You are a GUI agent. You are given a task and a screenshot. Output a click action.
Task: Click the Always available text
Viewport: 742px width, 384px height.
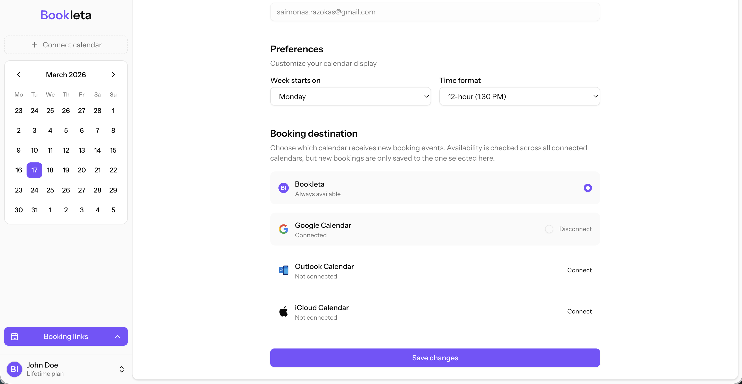318,194
